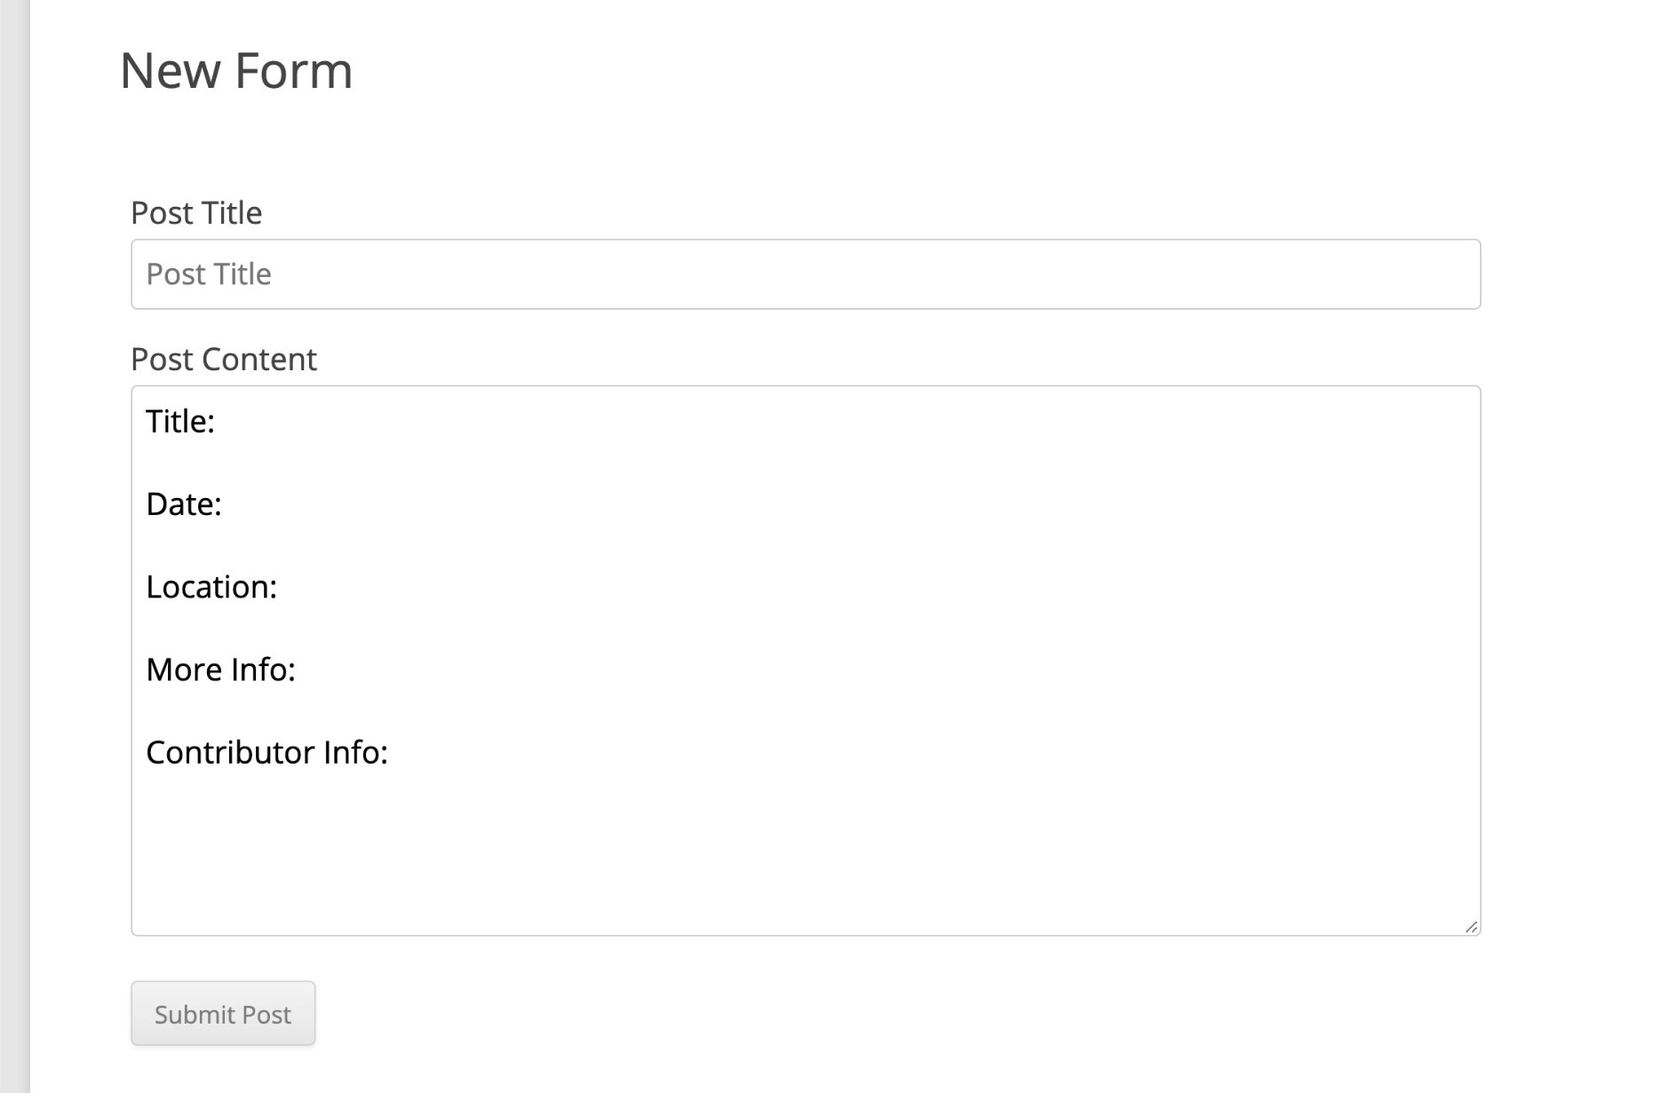Place cursor after the Date: line
Screen dimensions: 1670x1093
point(227,503)
